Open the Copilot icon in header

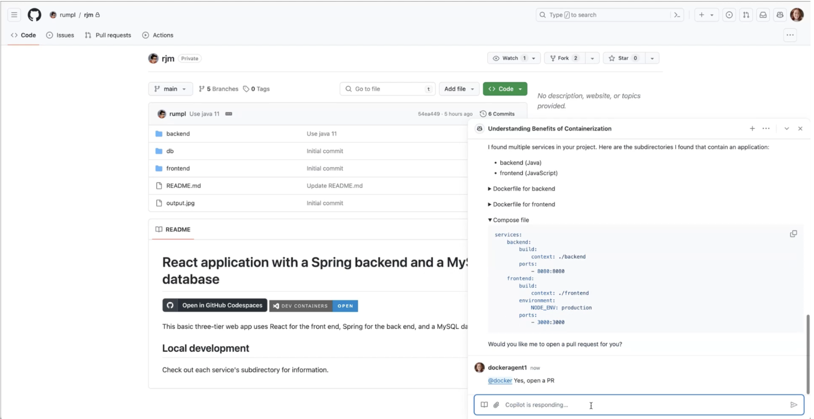click(x=780, y=15)
